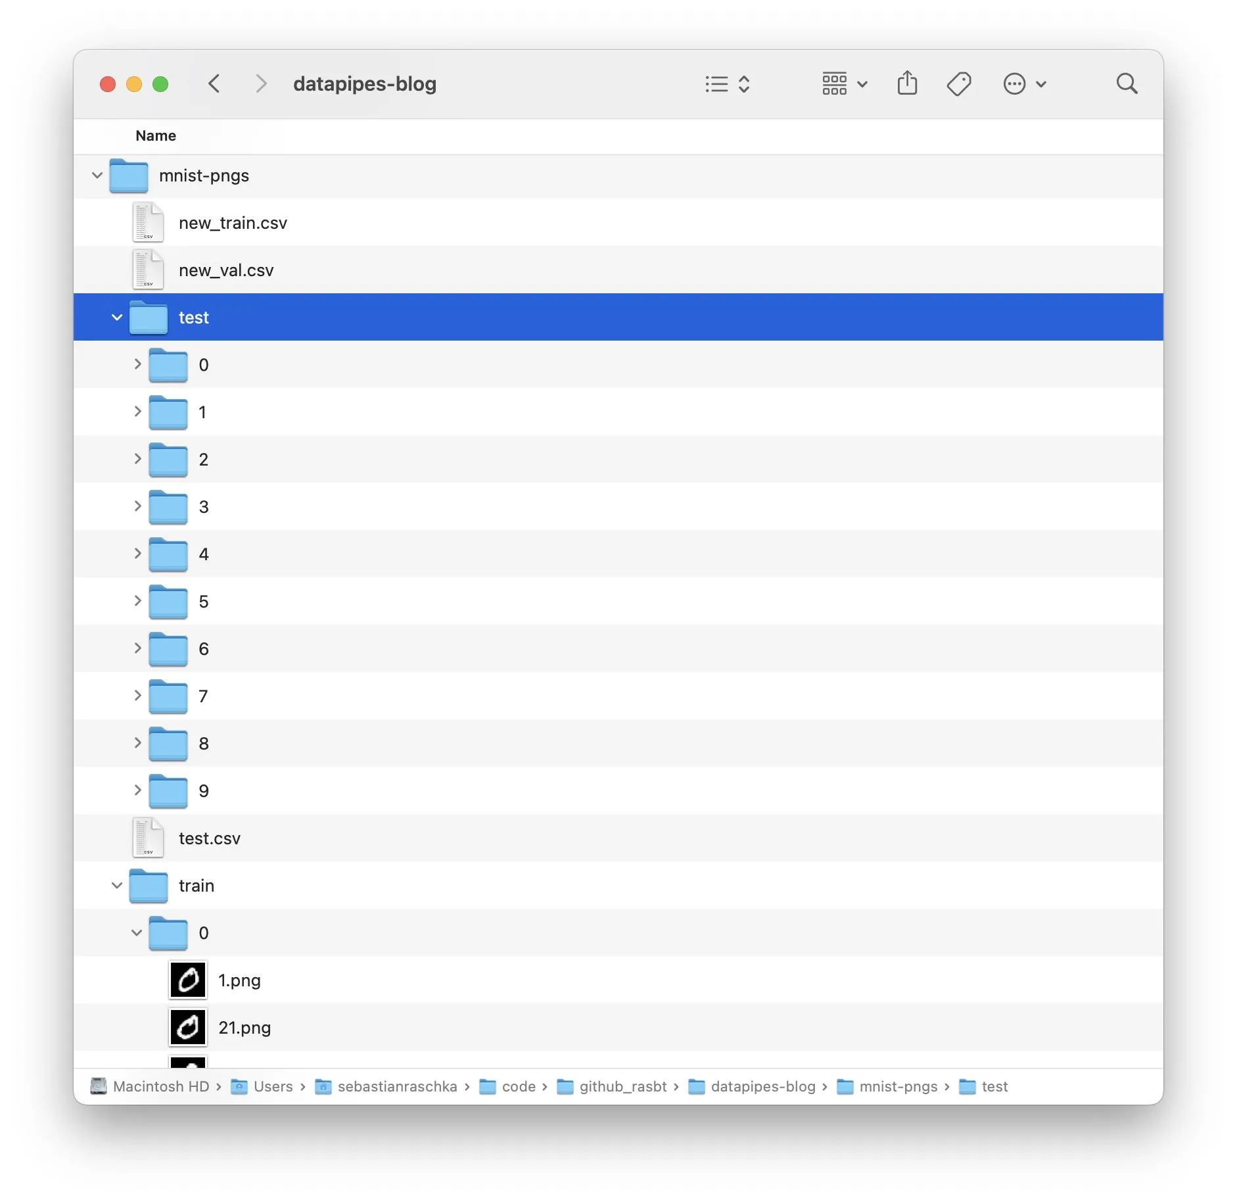Screen dimensions: 1237x1202
Task: Open the ellipsis action menu
Action: tap(1024, 84)
